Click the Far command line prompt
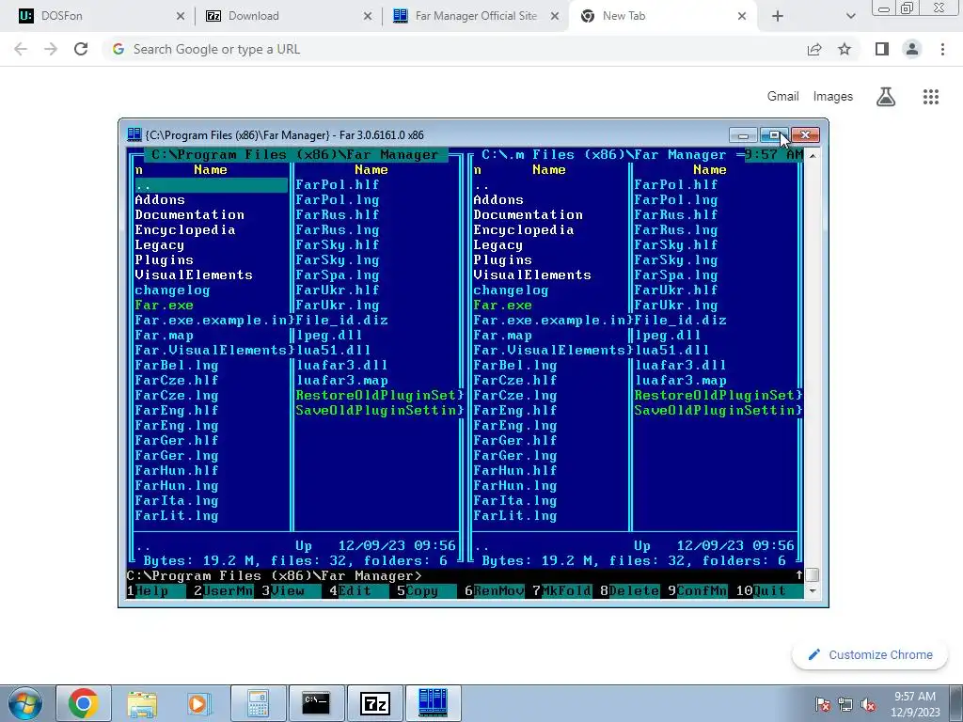The image size is (963, 722). pos(461,575)
